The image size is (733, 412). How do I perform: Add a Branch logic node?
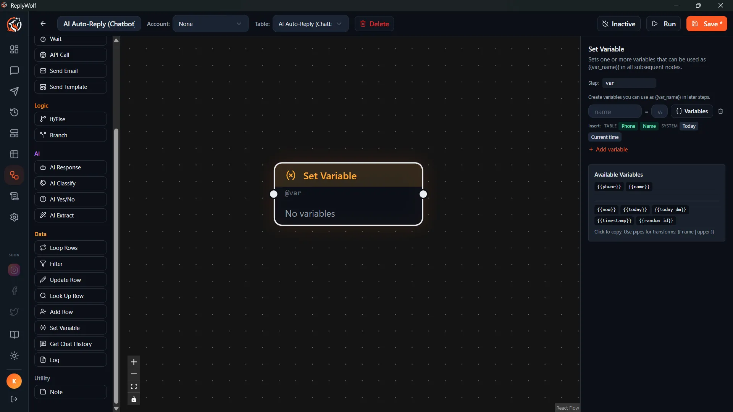pyautogui.click(x=70, y=135)
